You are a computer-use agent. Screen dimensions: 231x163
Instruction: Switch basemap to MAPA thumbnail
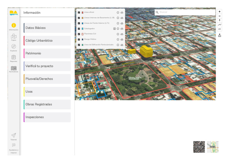pyautogui.click(x=213, y=147)
